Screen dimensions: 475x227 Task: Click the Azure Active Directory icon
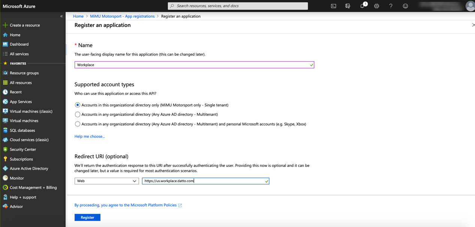tap(5, 168)
